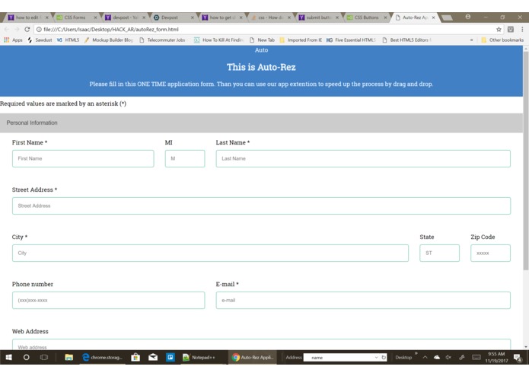This screenshot has width=529, height=376.
Task: Click the taskbar Address refresh icon
Action: click(x=384, y=358)
